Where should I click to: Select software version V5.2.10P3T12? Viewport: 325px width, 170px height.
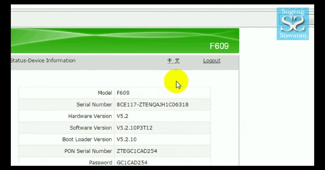click(135, 128)
